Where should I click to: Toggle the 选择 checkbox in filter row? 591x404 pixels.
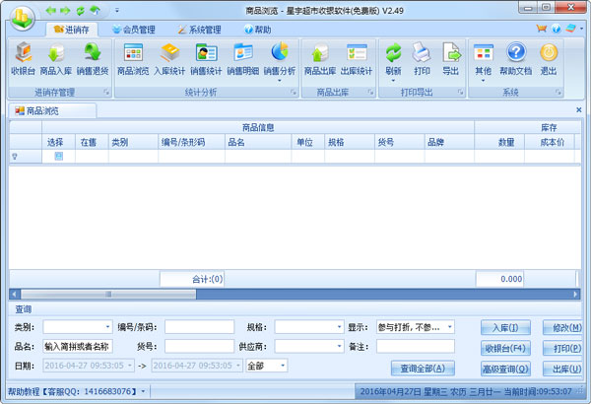(x=58, y=156)
